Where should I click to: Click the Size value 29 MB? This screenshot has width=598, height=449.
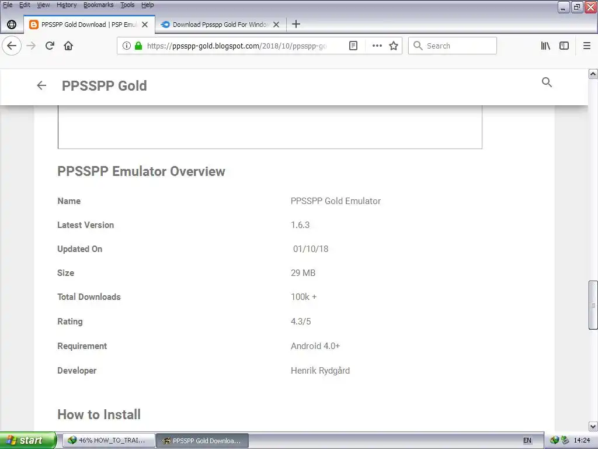[x=303, y=273]
